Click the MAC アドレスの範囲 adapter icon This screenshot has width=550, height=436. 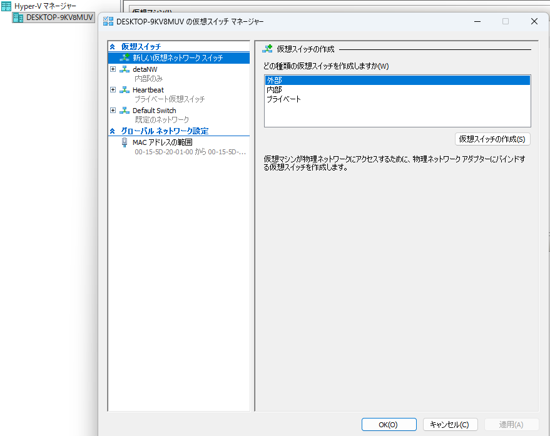click(x=125, y=142)
